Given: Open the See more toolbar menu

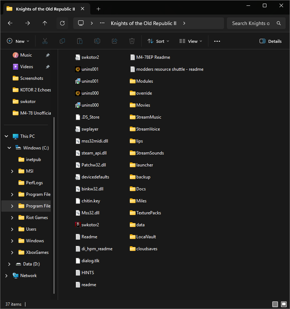Looking at the screenshot, I should [217, 41].
